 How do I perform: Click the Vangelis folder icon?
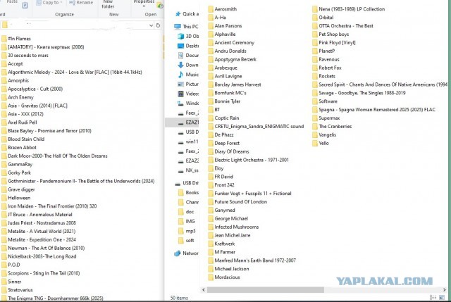point(315,134)
